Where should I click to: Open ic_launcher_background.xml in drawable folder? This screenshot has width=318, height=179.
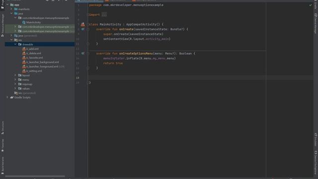42,62
